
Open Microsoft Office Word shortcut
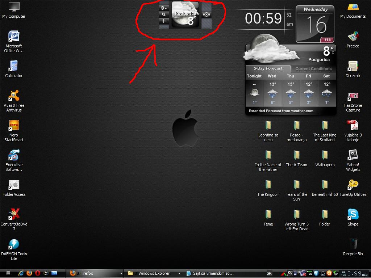tap(14, 42)
